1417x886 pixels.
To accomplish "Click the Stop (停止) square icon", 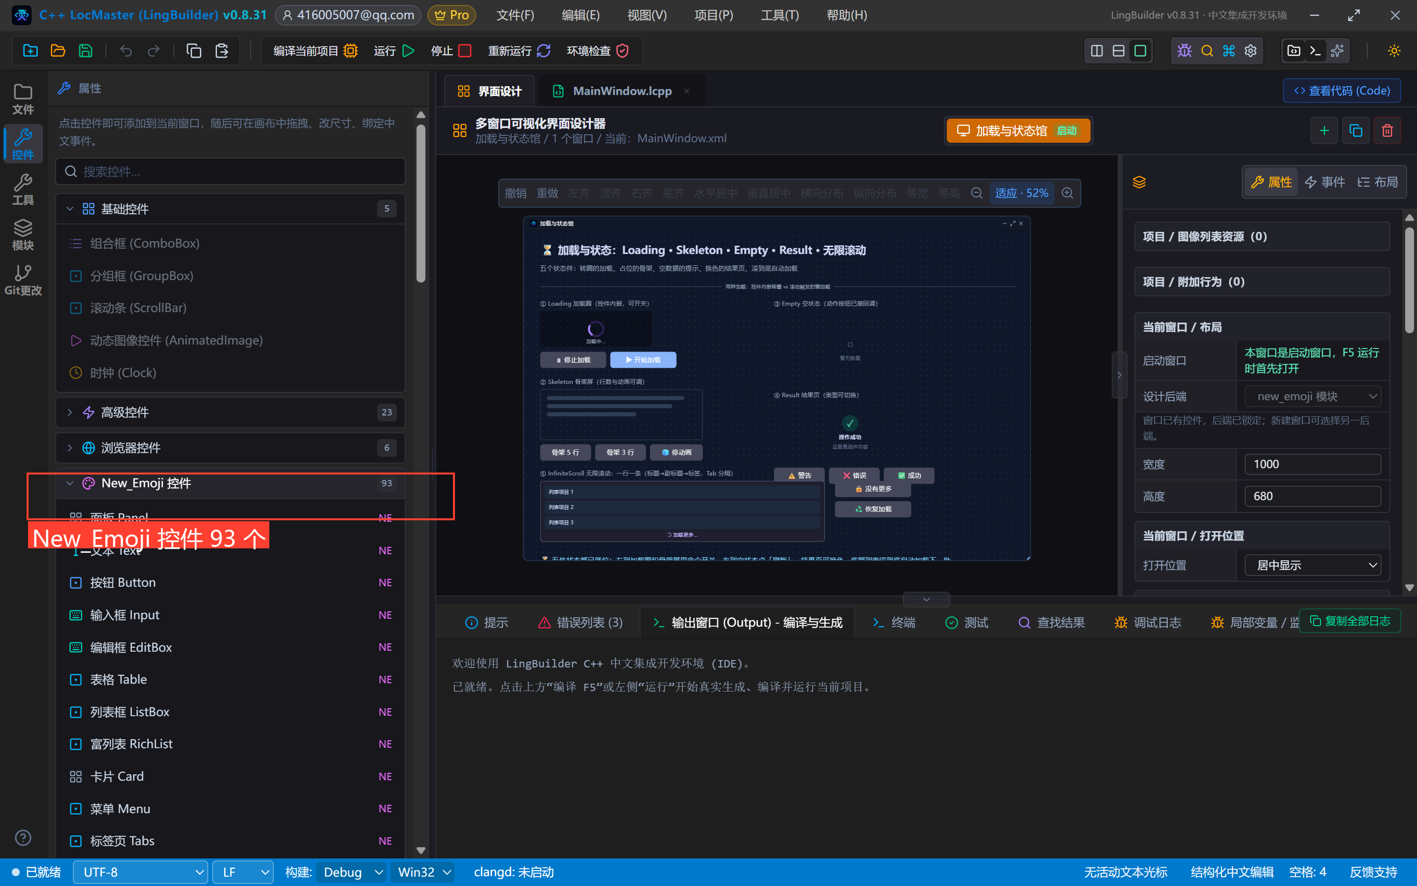I will (x=465, y=51).
